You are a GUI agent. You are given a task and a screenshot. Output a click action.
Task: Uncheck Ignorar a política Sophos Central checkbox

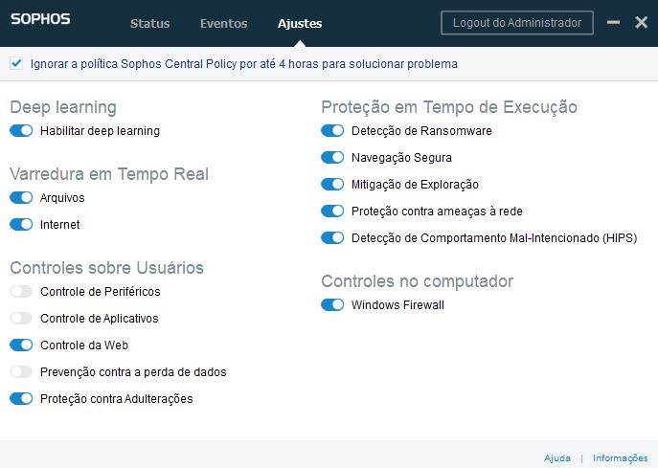[x=16, y=64]
